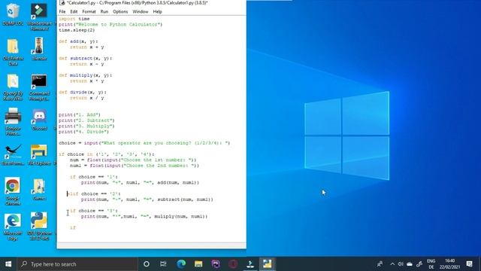Show hidden system tray icons

(392, 264)
